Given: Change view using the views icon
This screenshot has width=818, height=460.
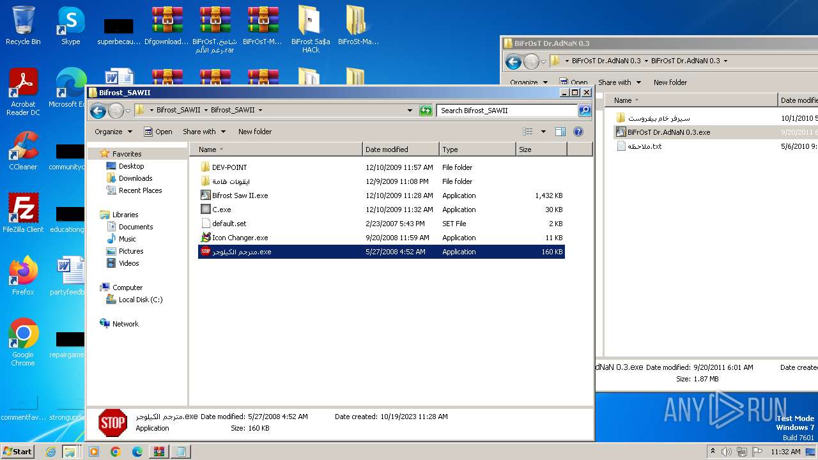Looking at the screenshot, I should click(528, 132).
